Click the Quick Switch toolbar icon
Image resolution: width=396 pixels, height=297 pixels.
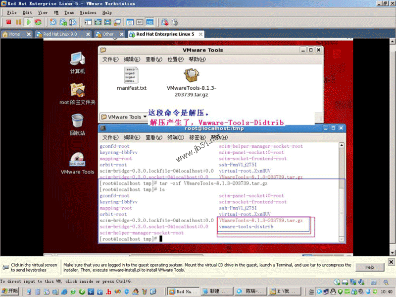(x=98, y=22)
